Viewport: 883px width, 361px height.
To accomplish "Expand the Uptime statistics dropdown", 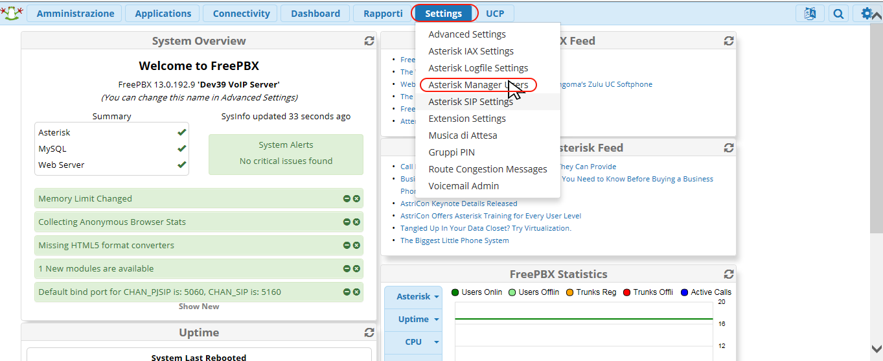I will [x=413, y=319].
